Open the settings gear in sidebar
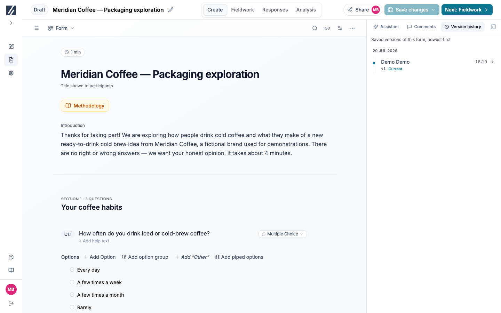Viewport: 501px width, 313px height. click(x=11, y=73)
